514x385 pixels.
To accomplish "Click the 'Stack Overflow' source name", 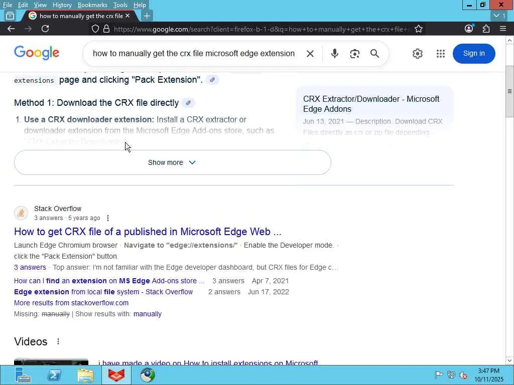I will pyautogui.click(x=58, y=209).
